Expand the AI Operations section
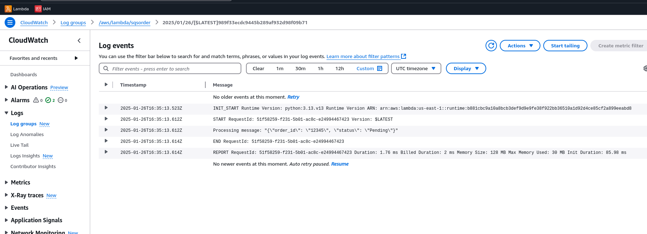 click(x=6, y=87)
